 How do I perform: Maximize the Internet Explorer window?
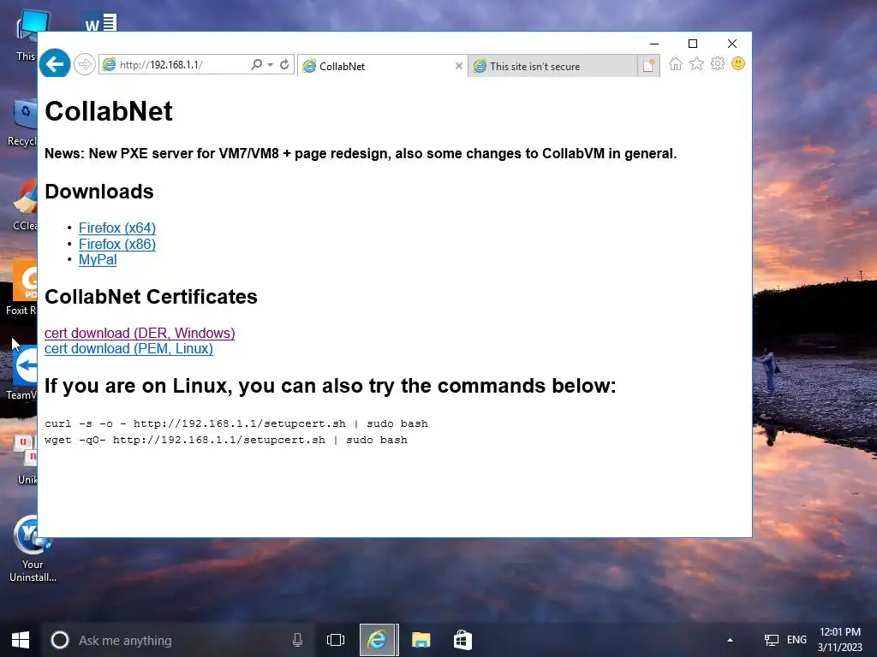pyautogui.click(x=692, y=44)
